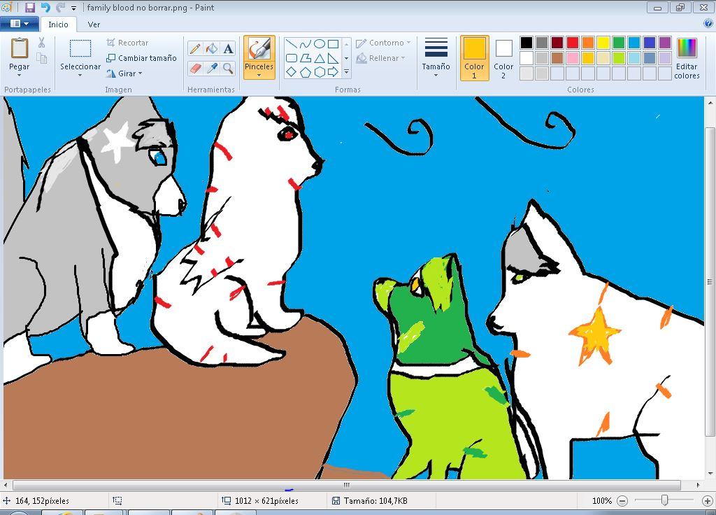The width and height of the screenshot is (716, 515).
Task: Click Cambiar tamaño resize button
Action: coord(141,58)
